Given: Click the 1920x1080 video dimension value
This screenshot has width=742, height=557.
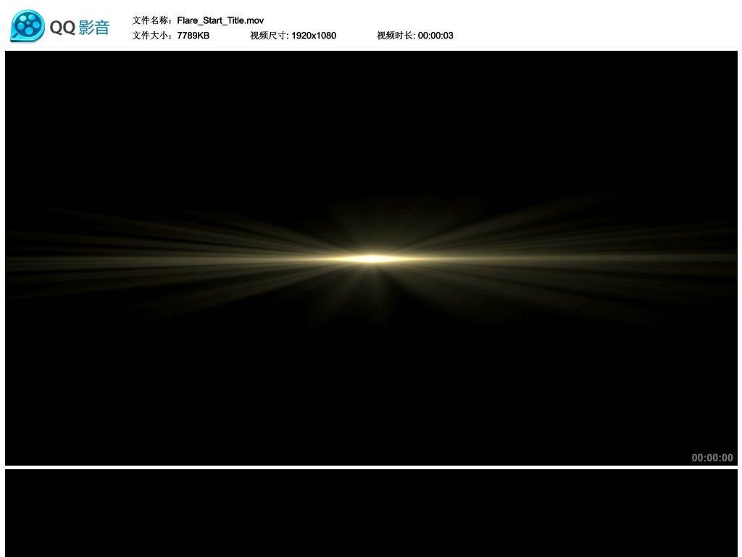Looking at the screenshot, I should coord(314,36).
